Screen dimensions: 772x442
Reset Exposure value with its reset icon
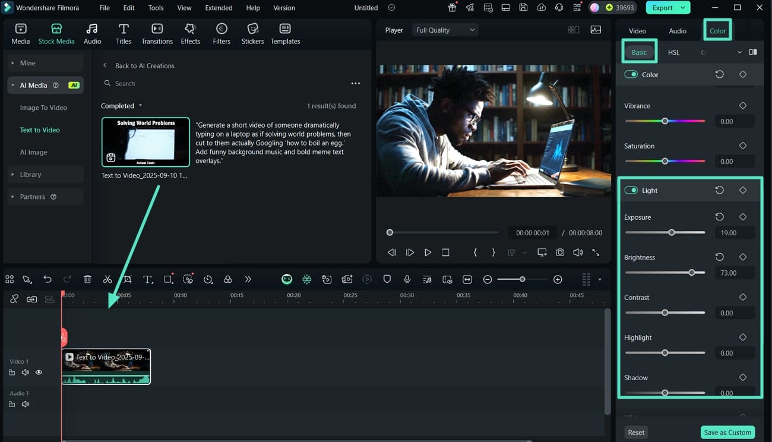tap(719, 217)
